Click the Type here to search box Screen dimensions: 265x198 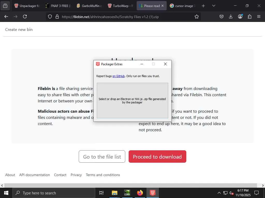point(54,193)
